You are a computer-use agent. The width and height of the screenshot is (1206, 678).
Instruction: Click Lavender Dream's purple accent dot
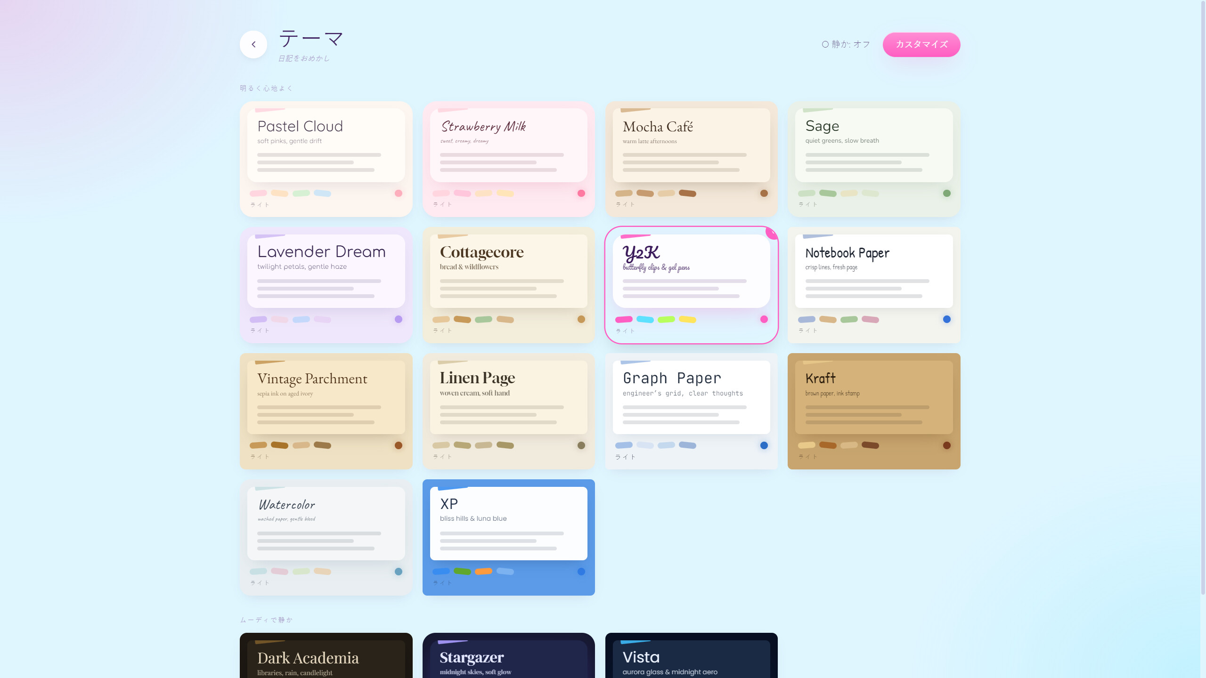399,319
